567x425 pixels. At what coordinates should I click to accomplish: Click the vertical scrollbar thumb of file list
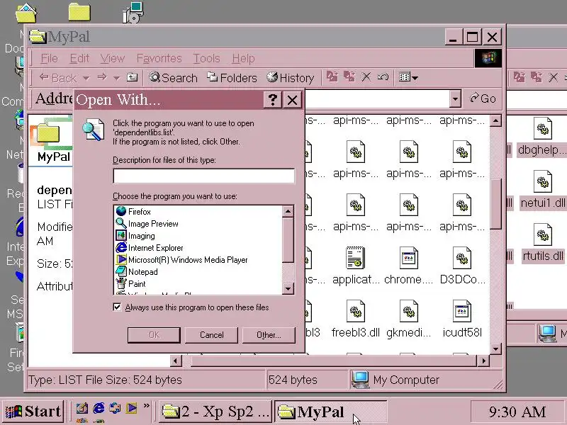(495, 204)
